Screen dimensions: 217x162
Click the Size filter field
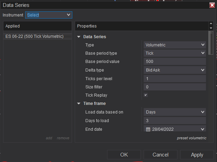175,87
